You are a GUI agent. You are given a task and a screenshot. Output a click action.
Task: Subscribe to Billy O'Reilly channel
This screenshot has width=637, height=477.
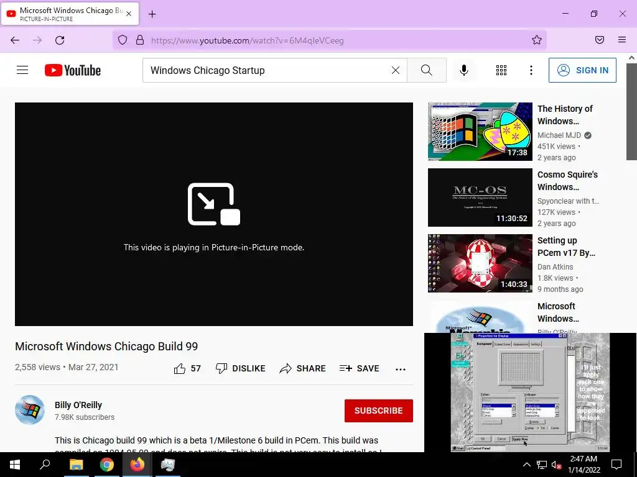(379, 411)
